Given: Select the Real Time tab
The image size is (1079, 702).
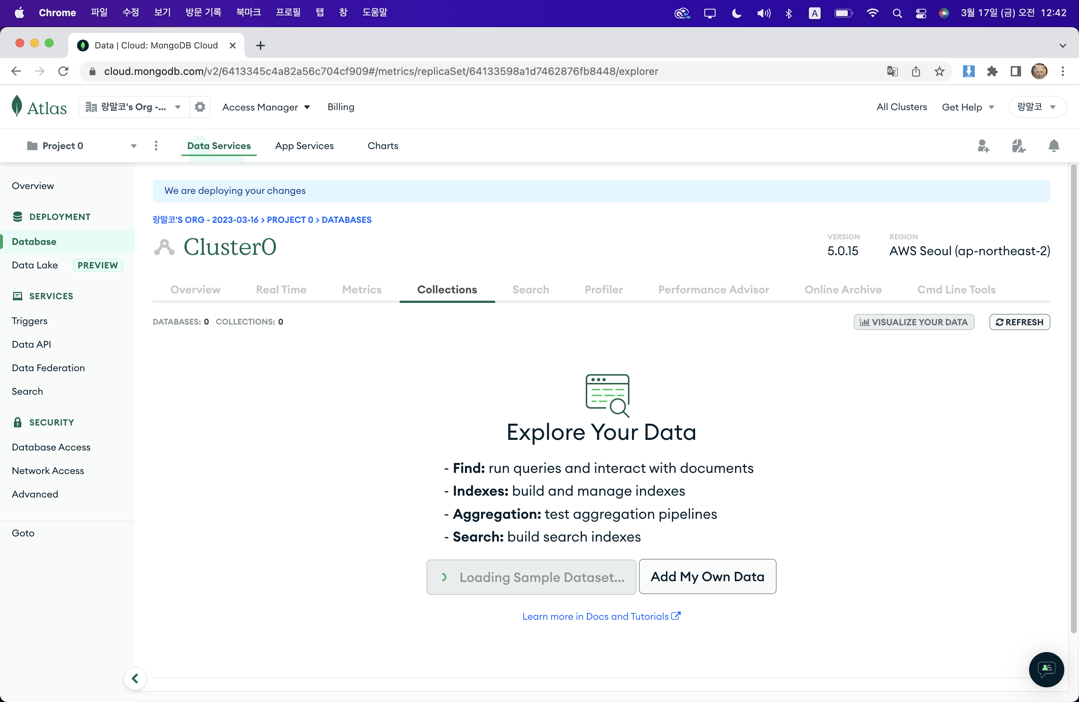Looking at the screenshot, I should point(281,290).
